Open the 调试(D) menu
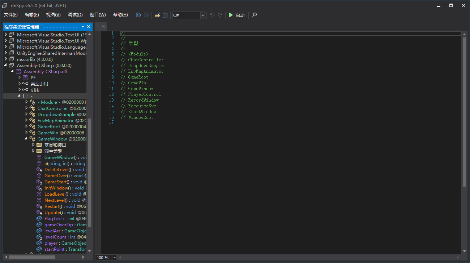470x263 pixels. (x=75, y=15)
